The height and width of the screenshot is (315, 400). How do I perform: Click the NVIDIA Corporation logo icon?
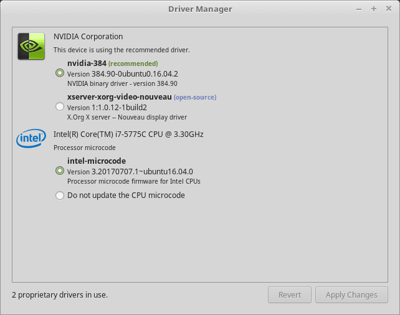[x=31, y=45]
